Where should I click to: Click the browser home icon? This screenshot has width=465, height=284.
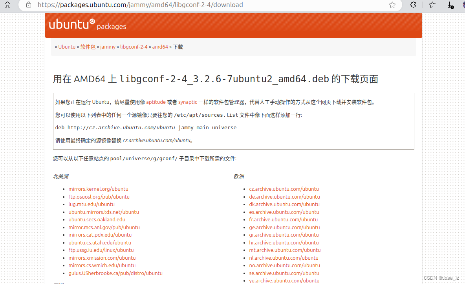click(7, 5)
